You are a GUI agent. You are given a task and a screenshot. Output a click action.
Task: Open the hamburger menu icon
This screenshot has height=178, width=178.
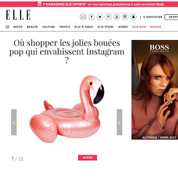coord(8,27)
